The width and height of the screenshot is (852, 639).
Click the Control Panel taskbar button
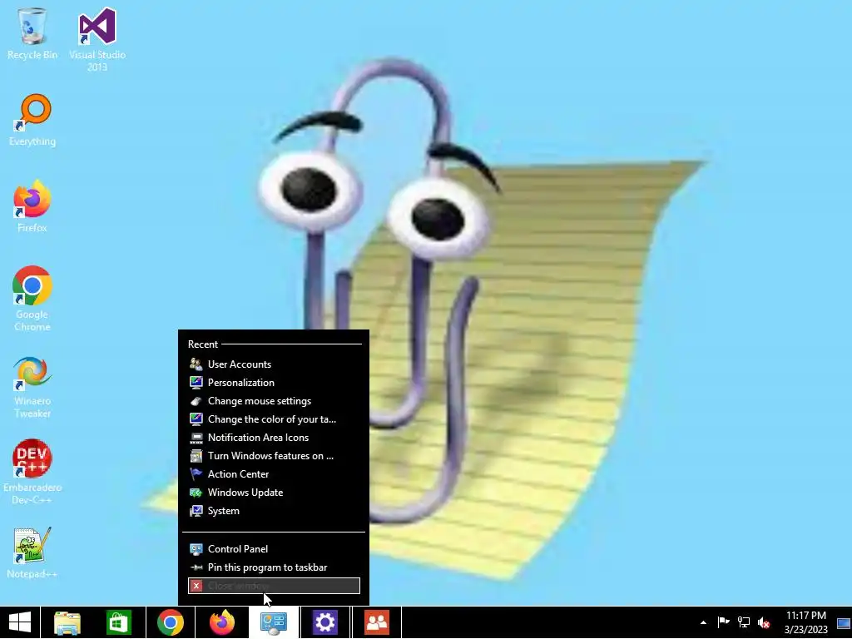(273, 622)
